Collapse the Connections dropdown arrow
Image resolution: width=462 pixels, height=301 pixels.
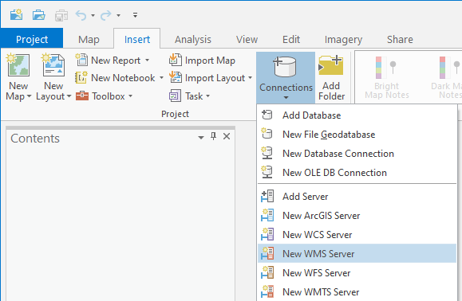[286, 98]
